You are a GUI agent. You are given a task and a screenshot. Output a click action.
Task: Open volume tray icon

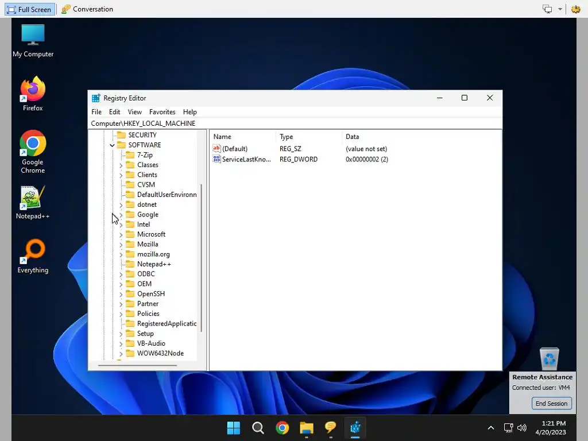[521, 427]
